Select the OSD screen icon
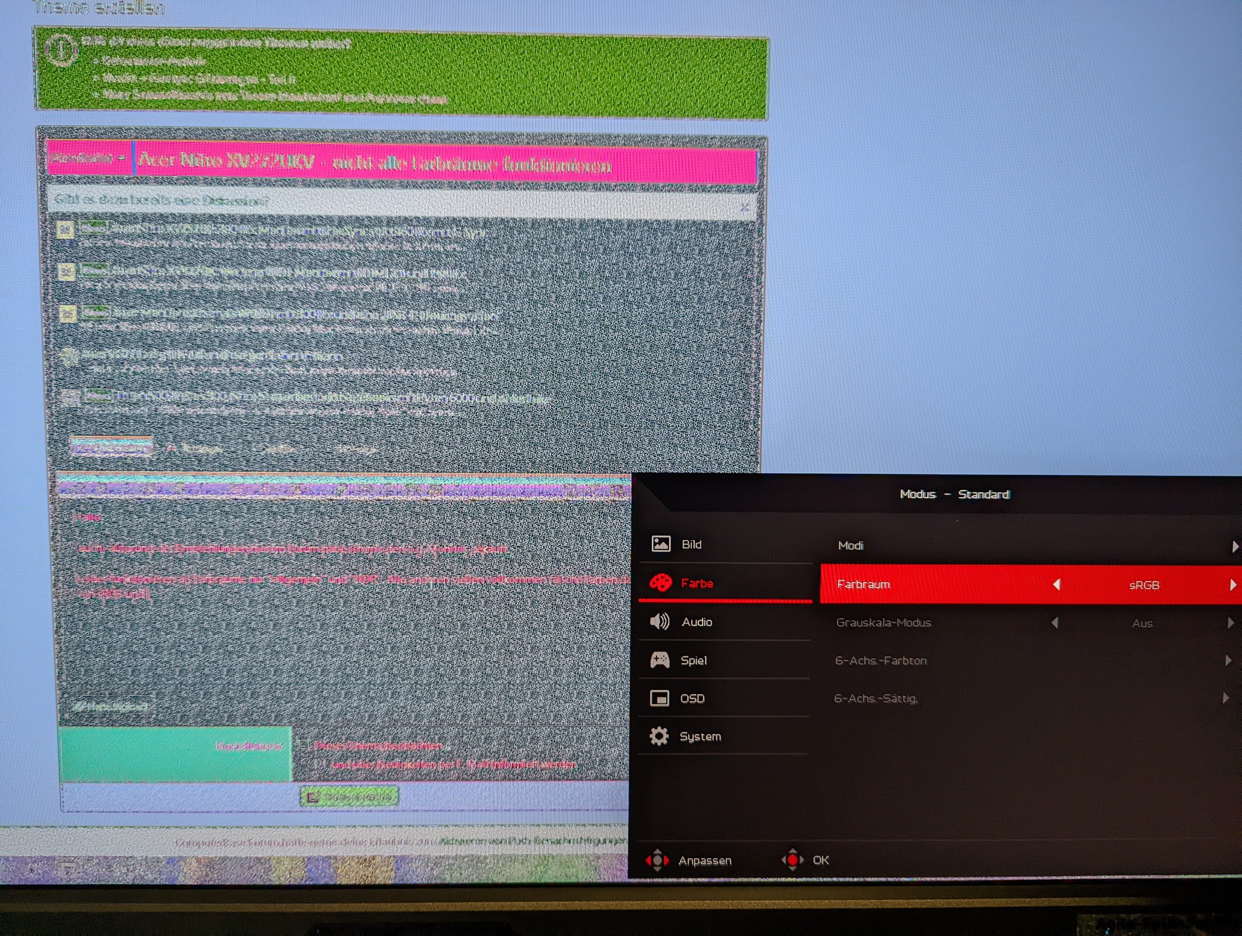The image size is (1242, 936). (x=659, y=698)
